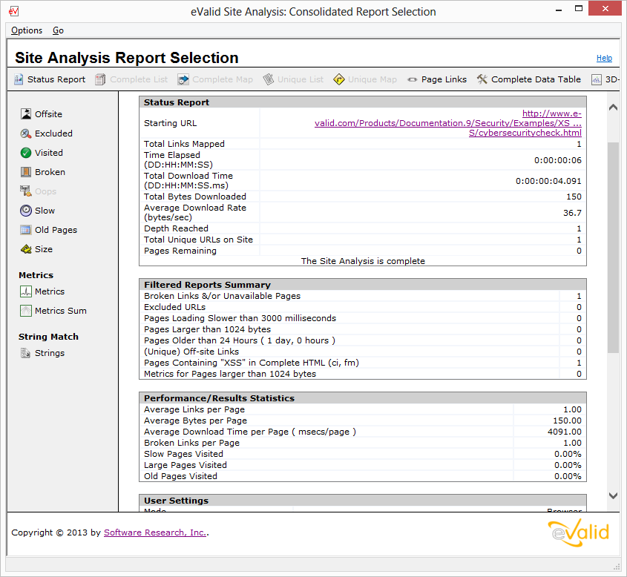627x577 pixels.
Task: Click the green Visited checkmark icon
Action: point(26,153)
